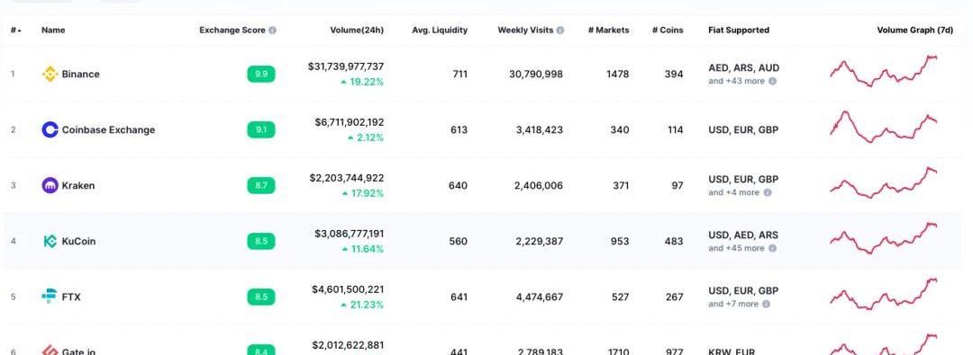This screenshot has width=973, height=355.
Task: Open FTX's 7d volume graph
Action: [885, 294]
